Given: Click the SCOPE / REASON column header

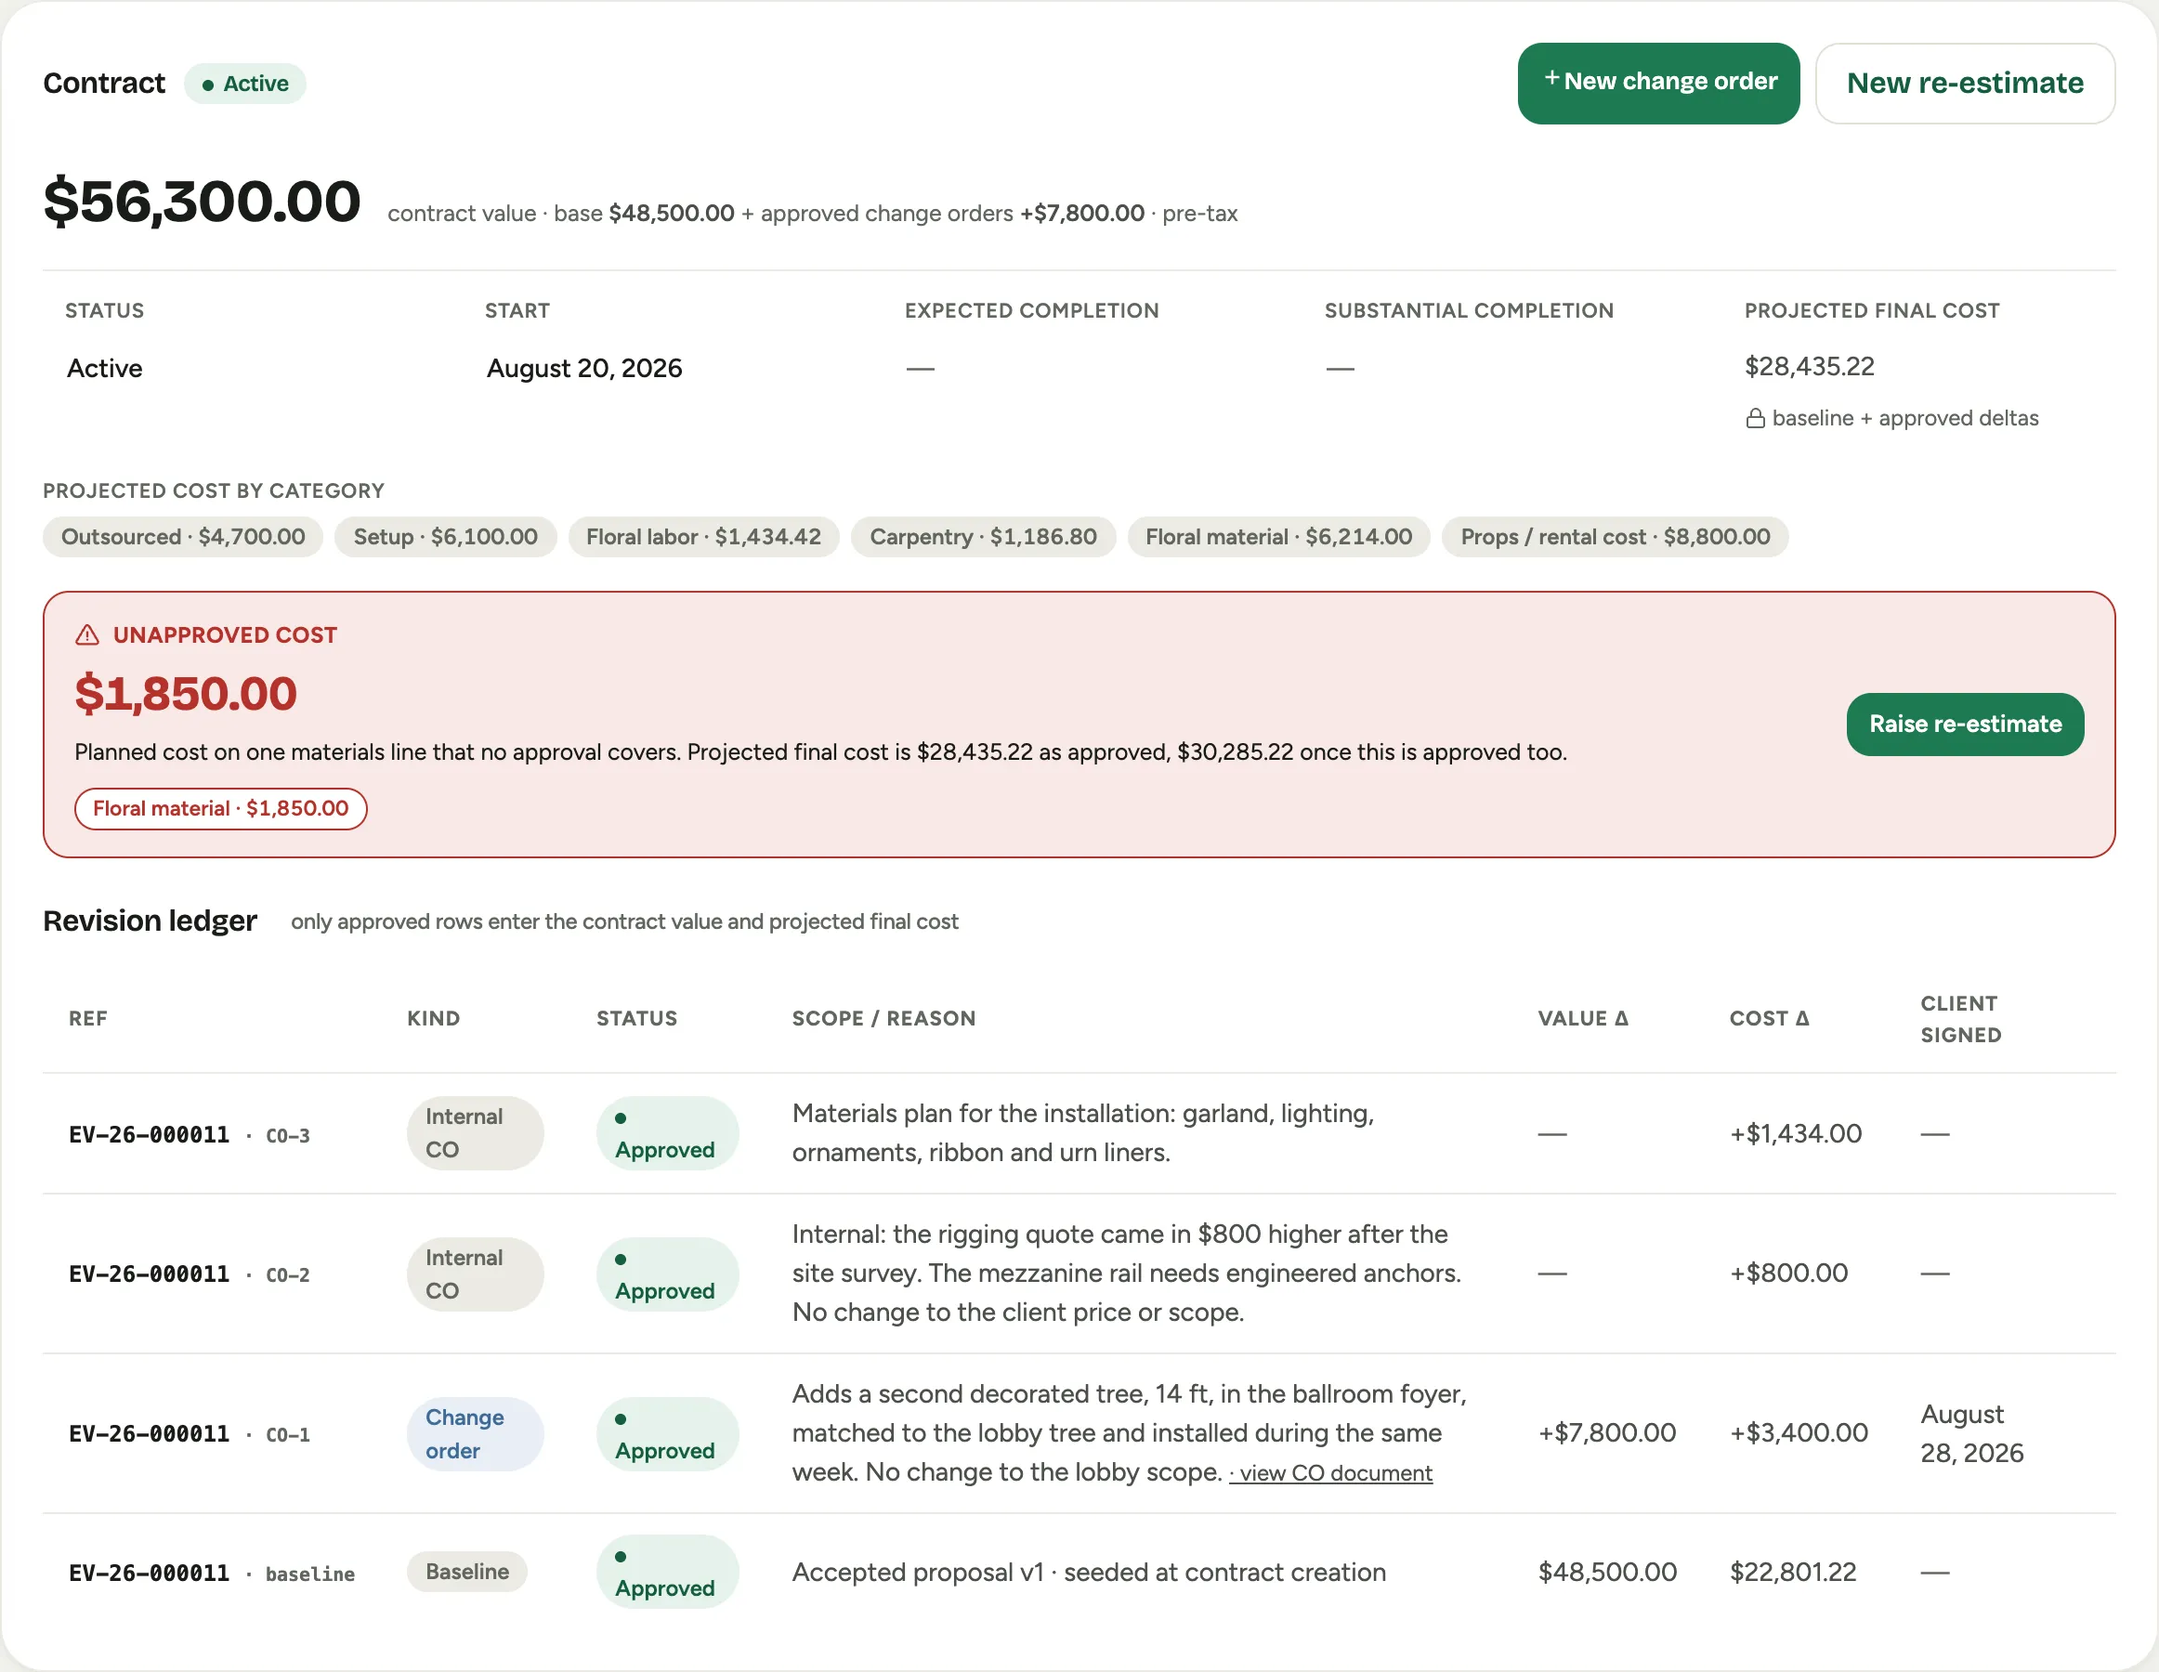Looking at the screenshot, I should pos(883,1018).
